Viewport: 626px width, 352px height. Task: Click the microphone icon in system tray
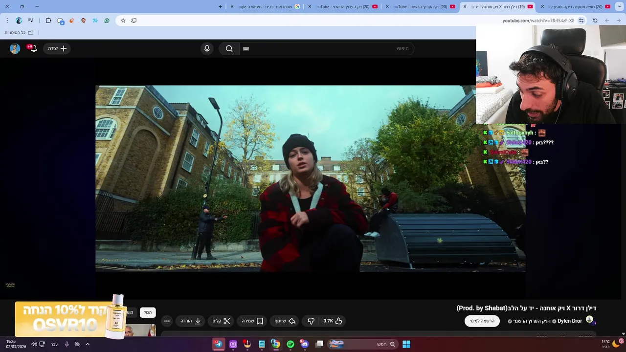pyautogui.click(x=67, y=344)
